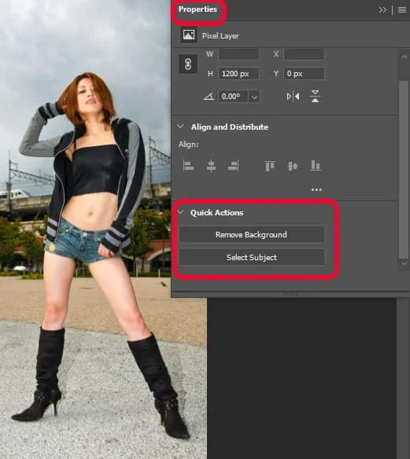Click the Remove Background button
Viewport: 410px width, 459px height.
[x=252, y=234]
